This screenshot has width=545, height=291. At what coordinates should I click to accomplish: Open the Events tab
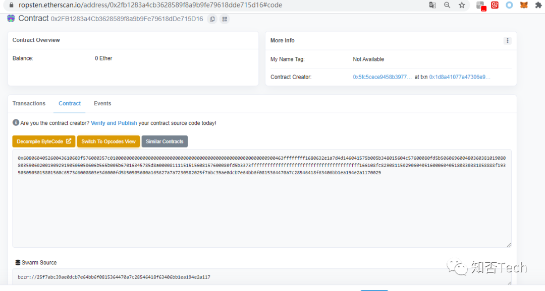(102, 103)
